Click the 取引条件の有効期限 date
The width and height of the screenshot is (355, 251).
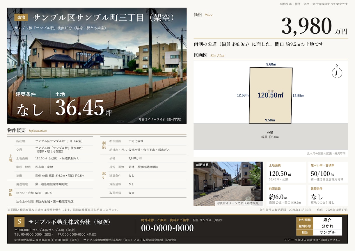pyautogui.click(x=285, y=210)
